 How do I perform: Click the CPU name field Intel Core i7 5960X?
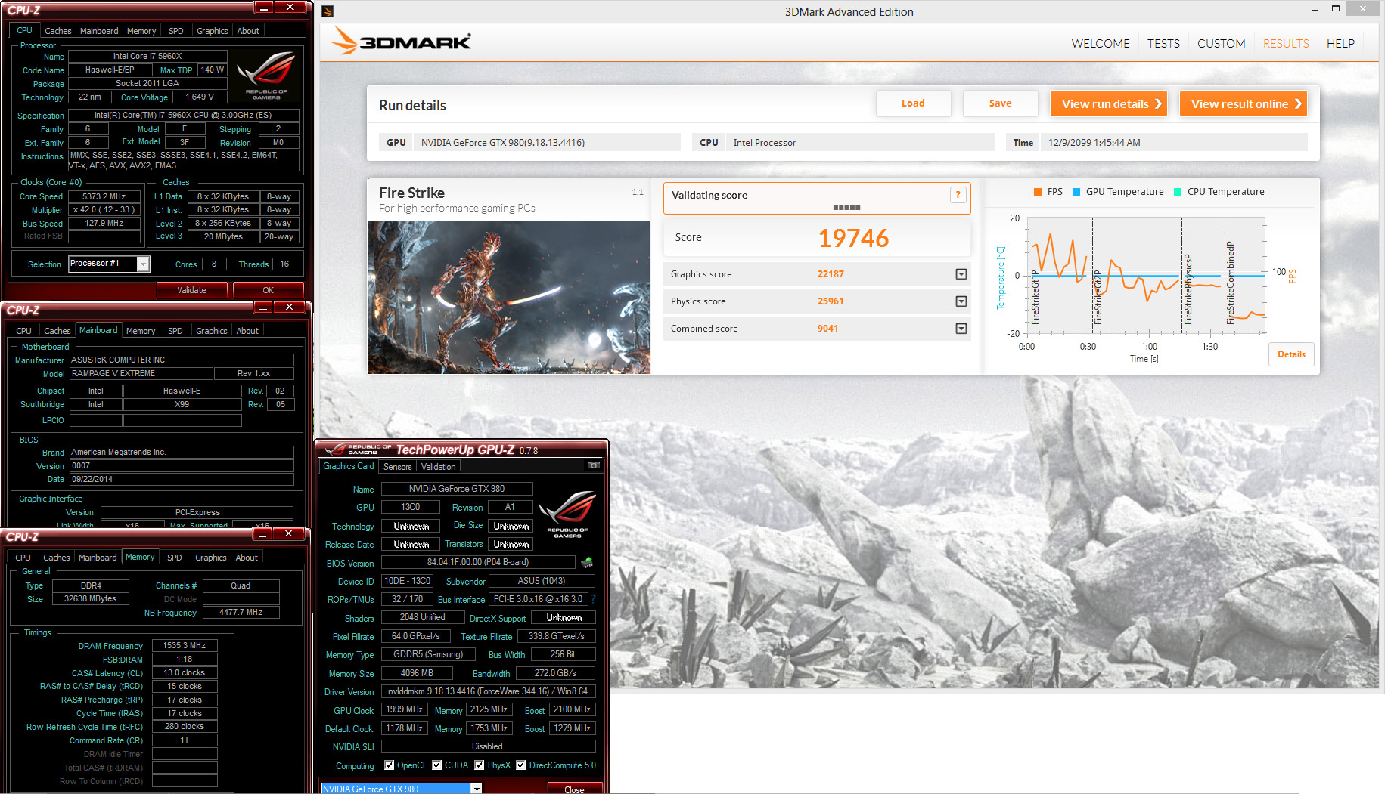coord(147,56)
